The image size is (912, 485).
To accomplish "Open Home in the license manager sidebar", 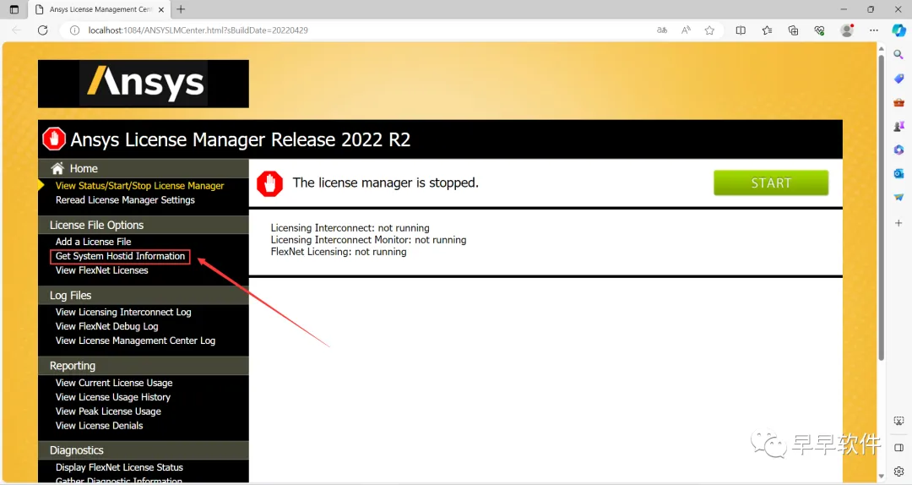I will pyautogui.click(x=84, y=168).
